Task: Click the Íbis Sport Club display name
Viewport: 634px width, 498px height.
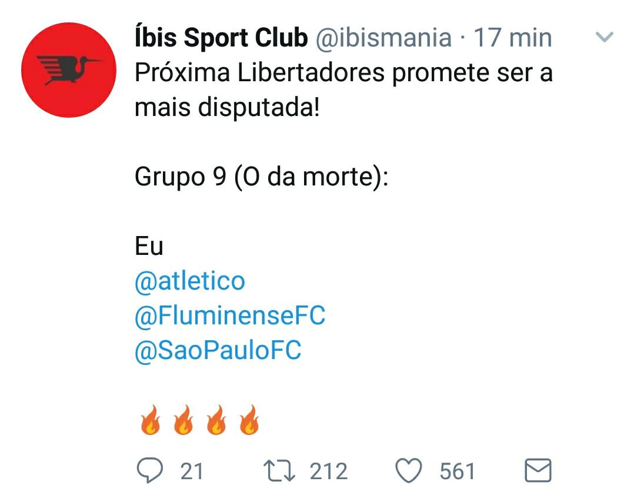Action: click(221, 38)
